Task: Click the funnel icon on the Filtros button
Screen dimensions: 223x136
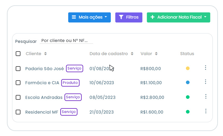Action: pyautogui.click(x=121, y=17)
